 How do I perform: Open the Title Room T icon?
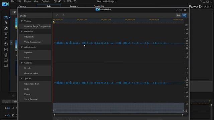[6, 39]
